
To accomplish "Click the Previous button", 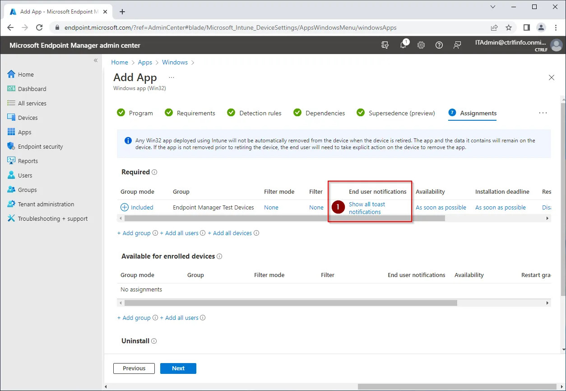I will (134, 368).
